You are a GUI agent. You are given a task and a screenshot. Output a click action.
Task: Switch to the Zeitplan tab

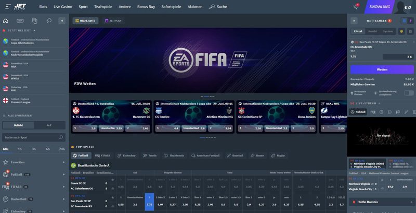pos(113,21)
